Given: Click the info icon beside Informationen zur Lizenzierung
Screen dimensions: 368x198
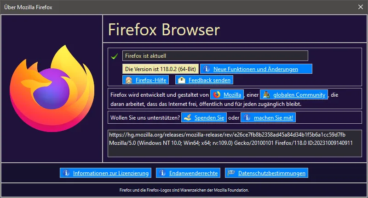Looking at the screenshot, I should pos(66,173).
